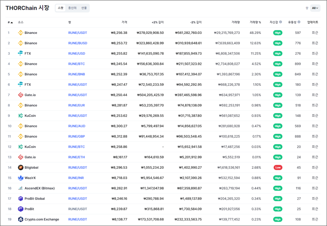Screen dimensions: 327x226
Task: Sort by 소스 column header
Action: point(20,22)
